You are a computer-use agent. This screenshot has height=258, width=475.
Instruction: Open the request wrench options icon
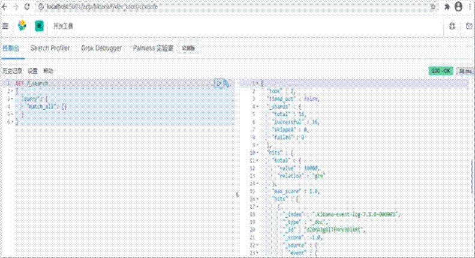(226, 83)
